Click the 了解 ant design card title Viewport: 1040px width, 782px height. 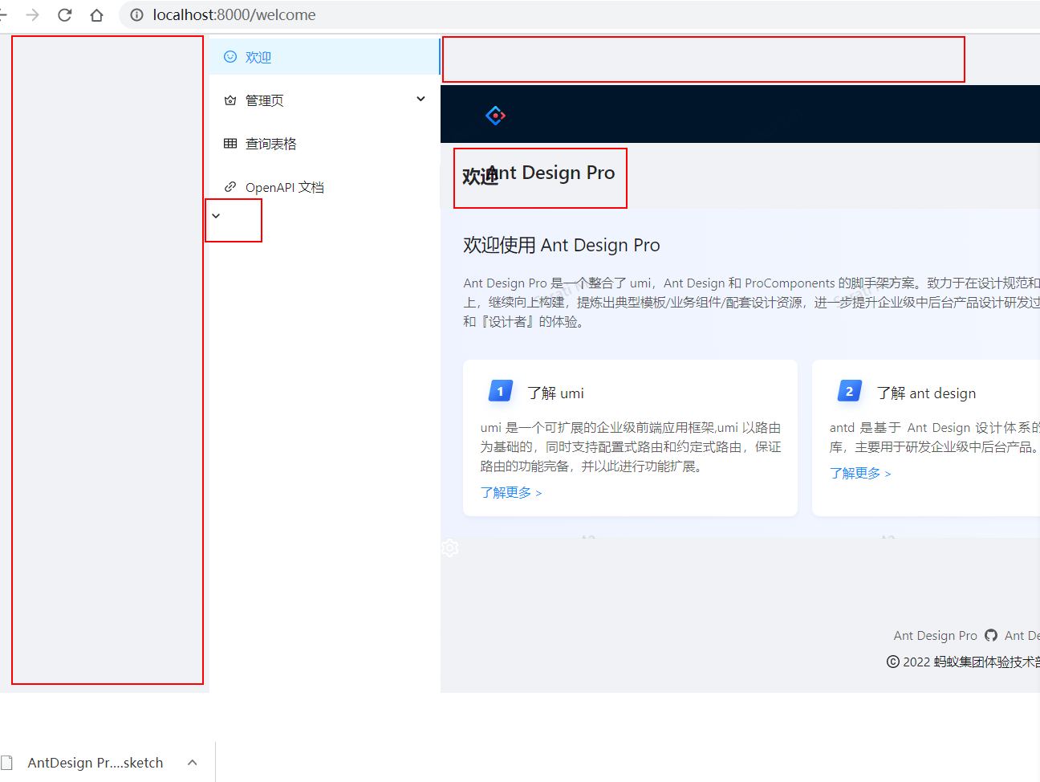(x=926, y=393)
